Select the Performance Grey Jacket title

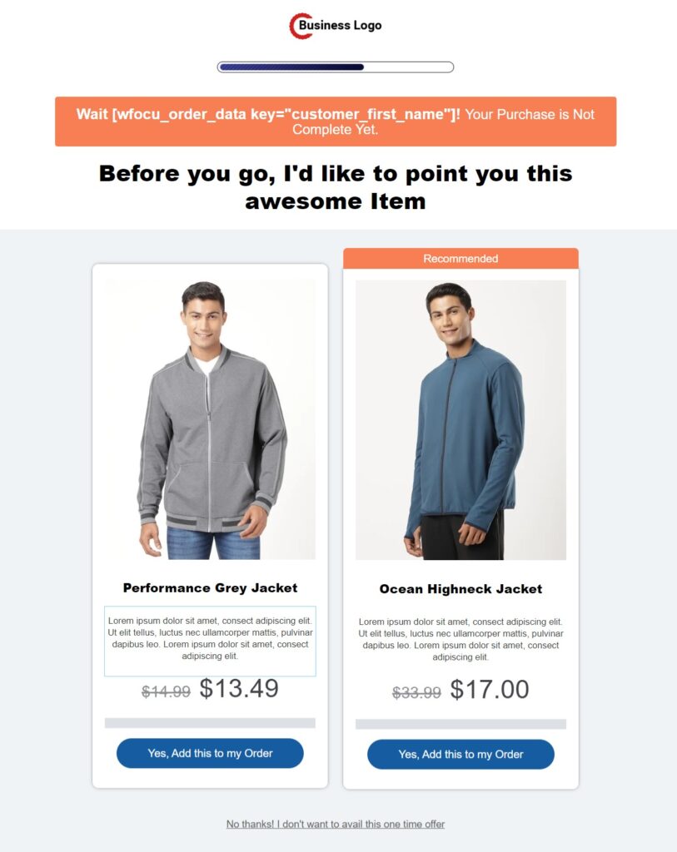coord(210,588)
